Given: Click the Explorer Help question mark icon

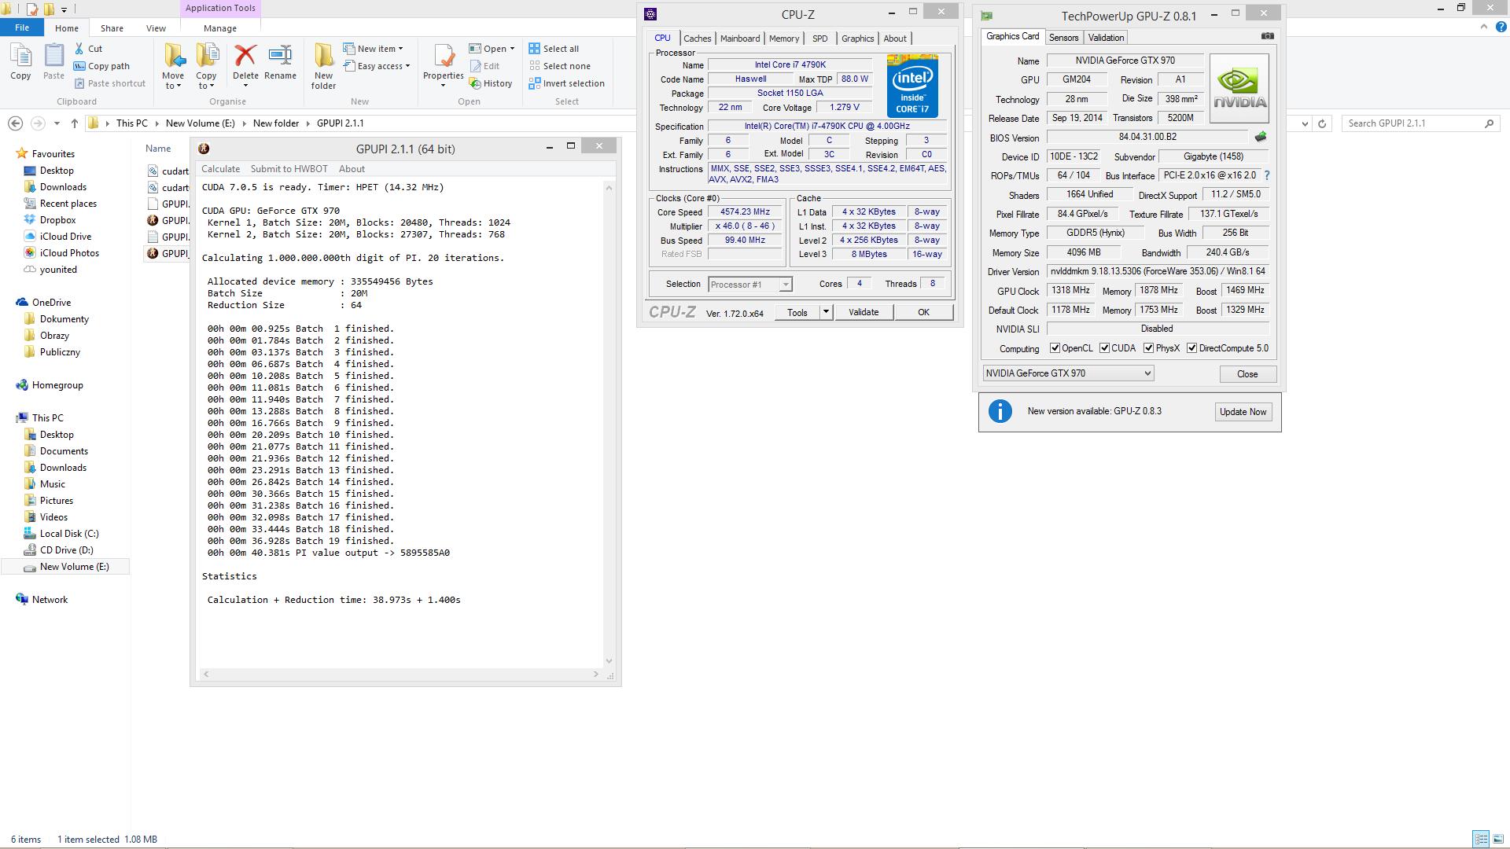Looking at the screenshot, I should [x=1501, y=28].
